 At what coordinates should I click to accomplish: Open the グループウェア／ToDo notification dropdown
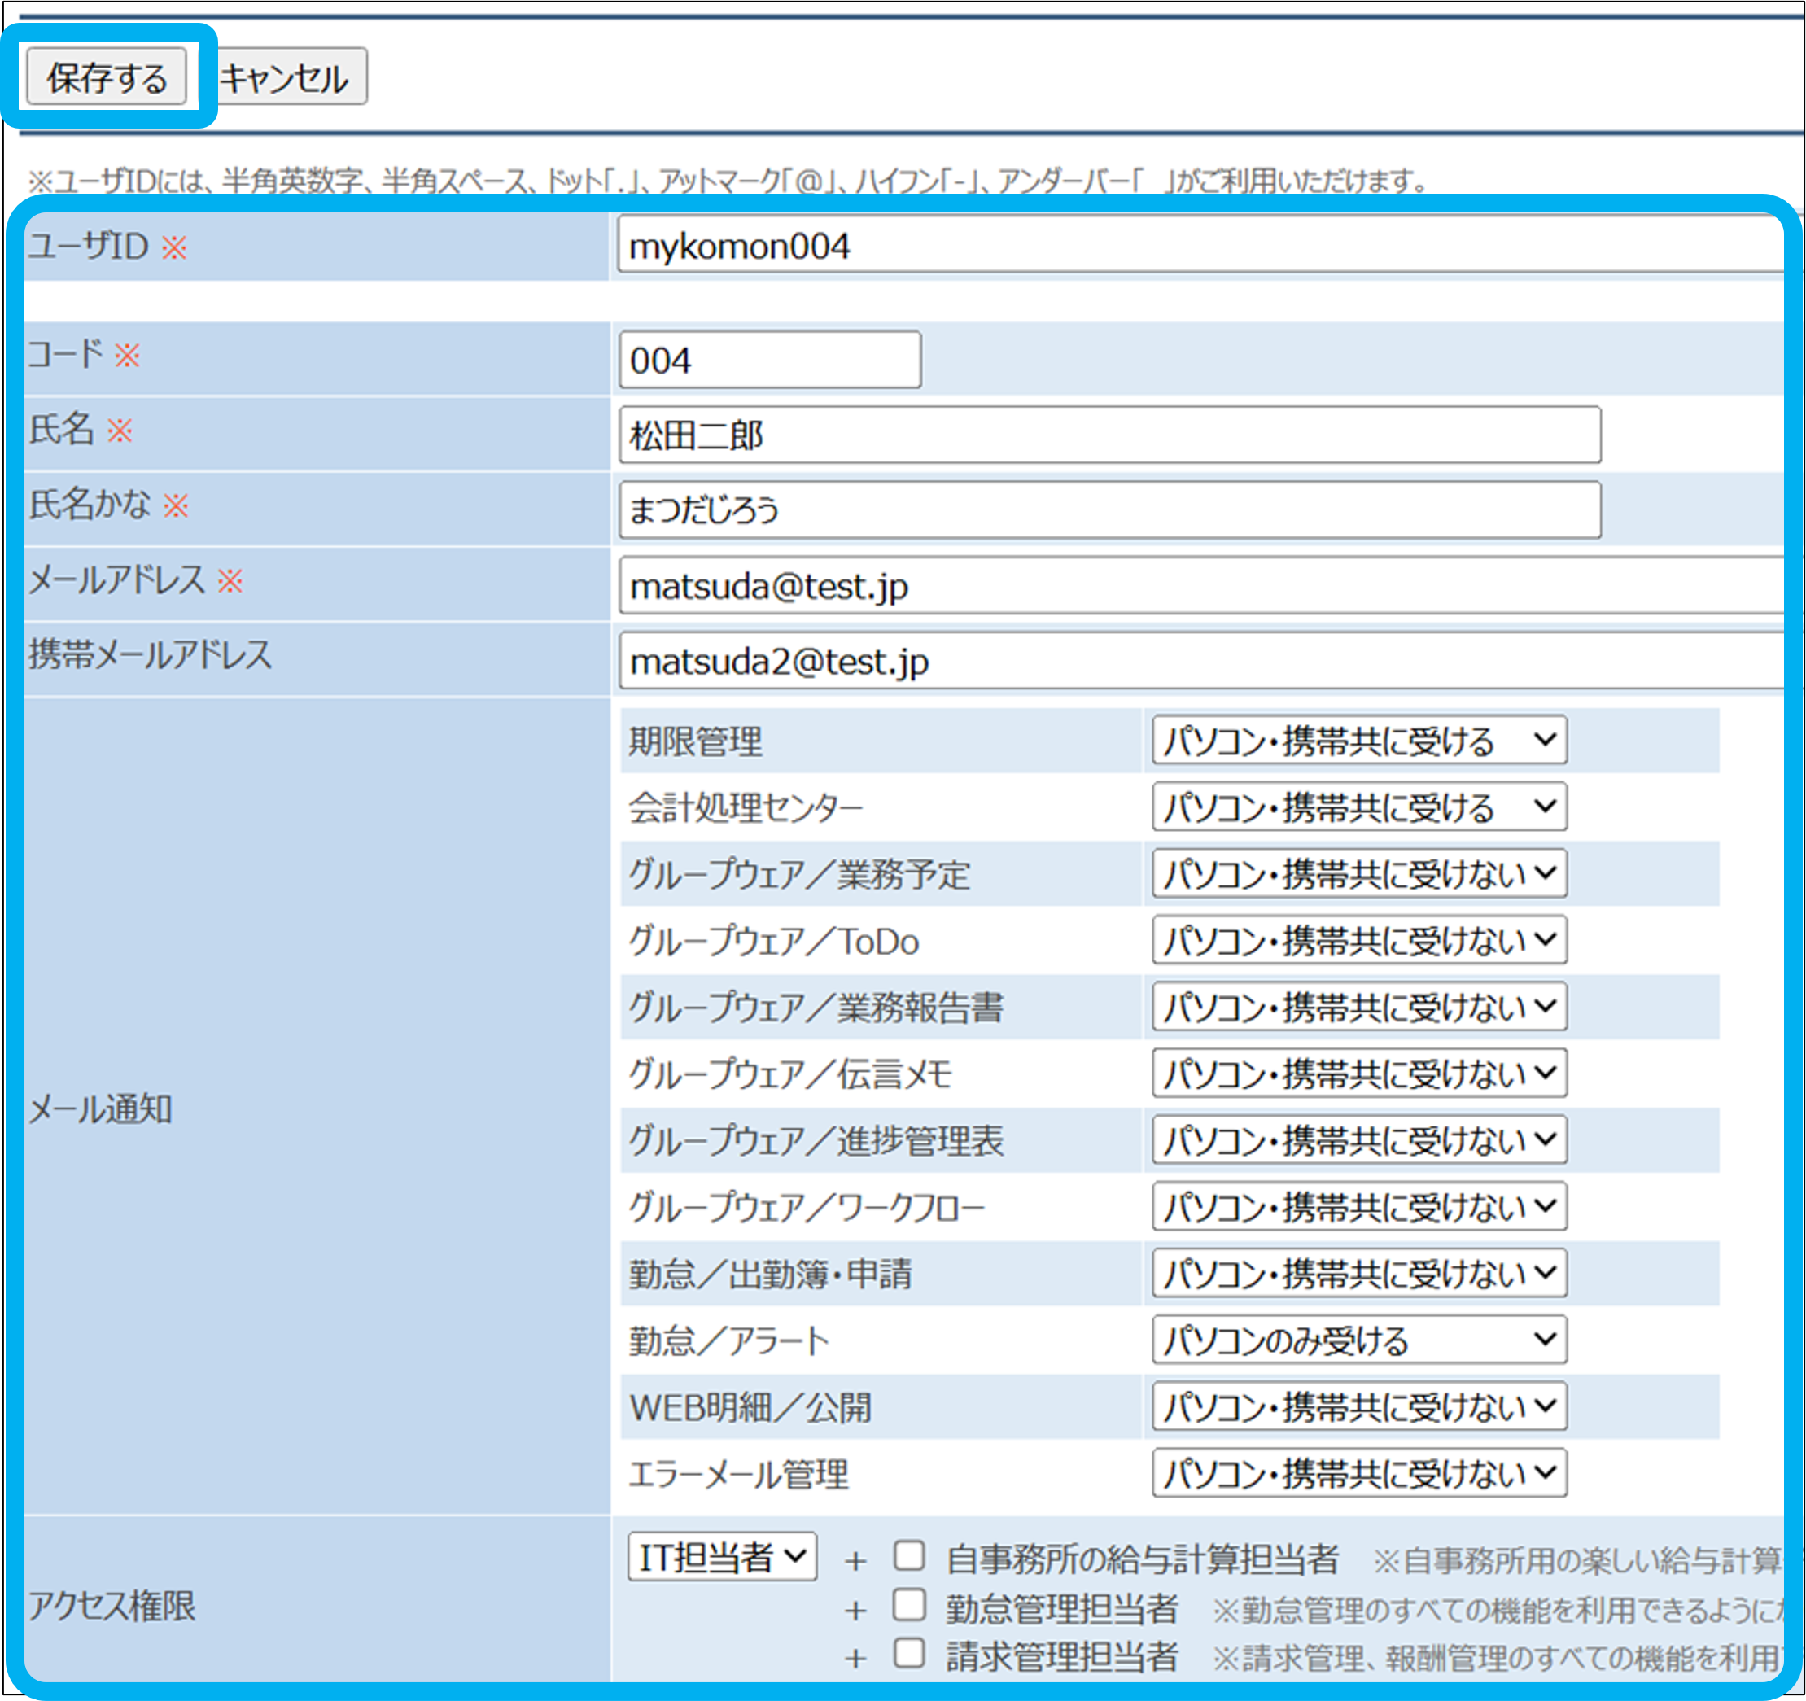pos(1358,939)
